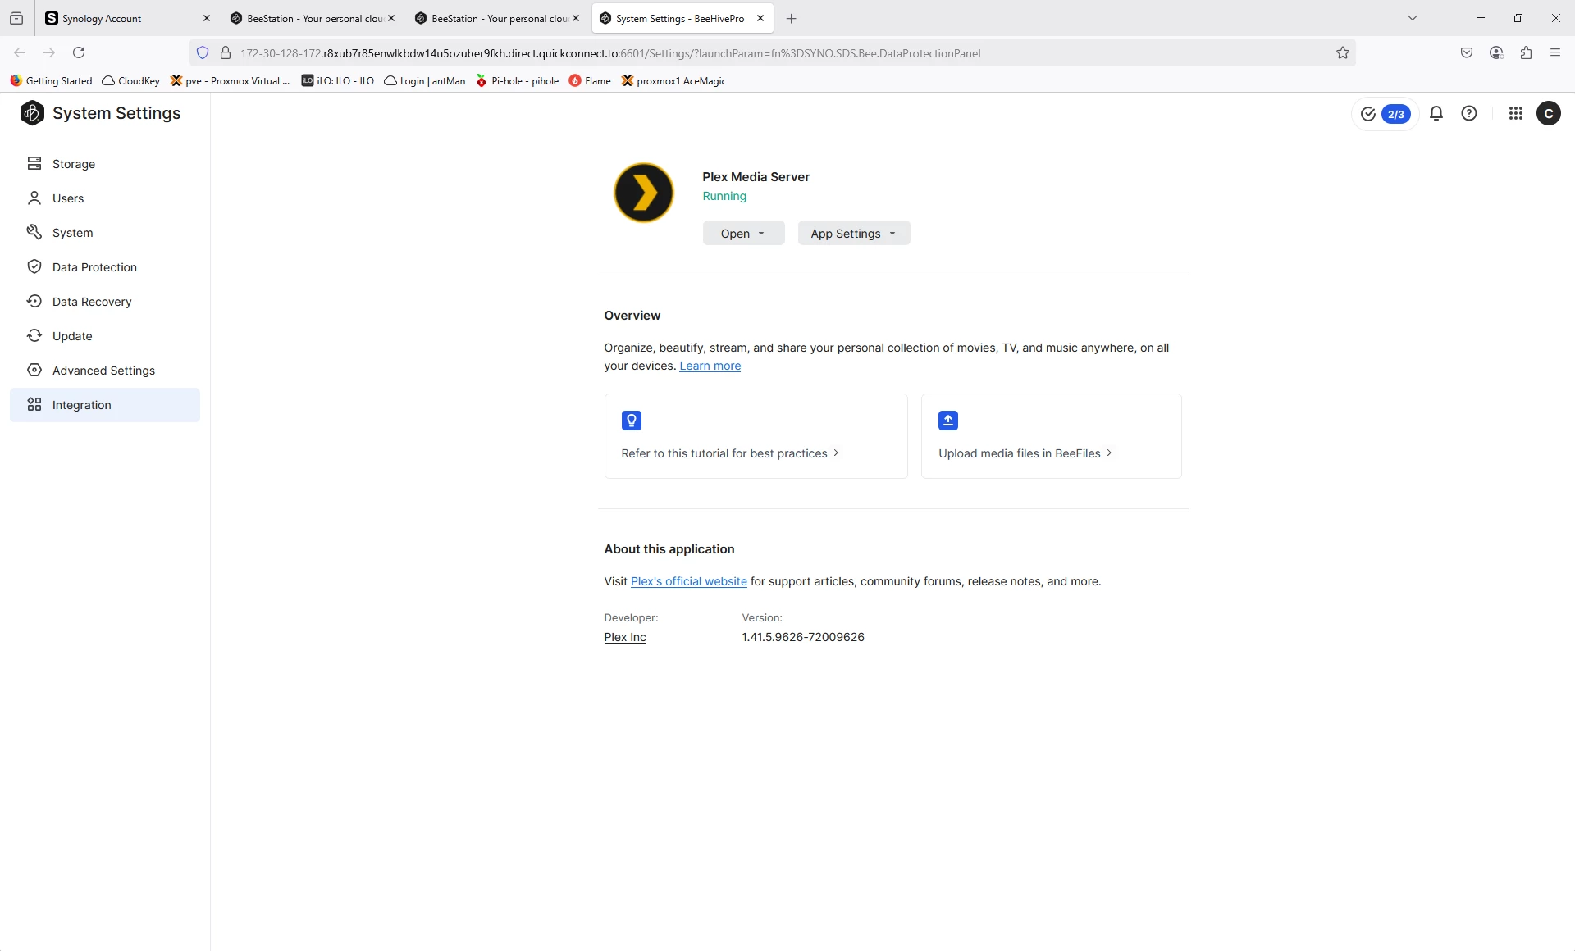The height and width of the screenshot is (951, 1575).
Task: Open the help question mark icon
Action: [1468, 114]
